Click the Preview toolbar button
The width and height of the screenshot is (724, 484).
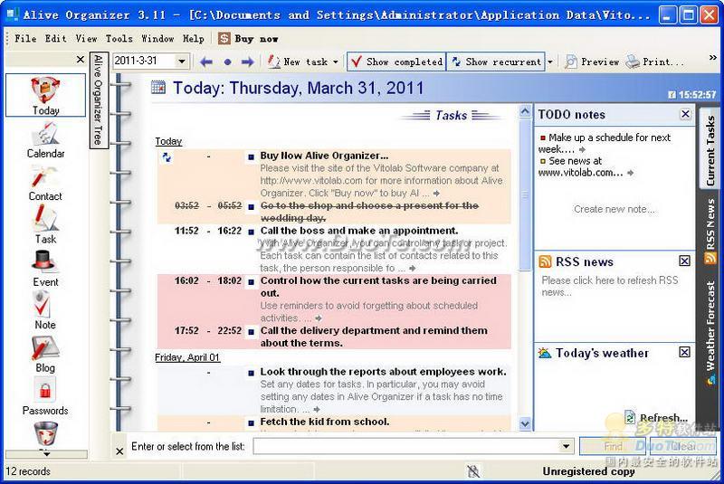pos(592,62)
